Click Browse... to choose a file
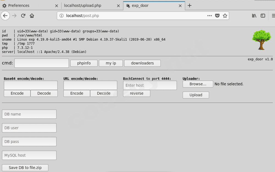Image resolution: width=275 pixels, height=172 pixels. point(198,84)
